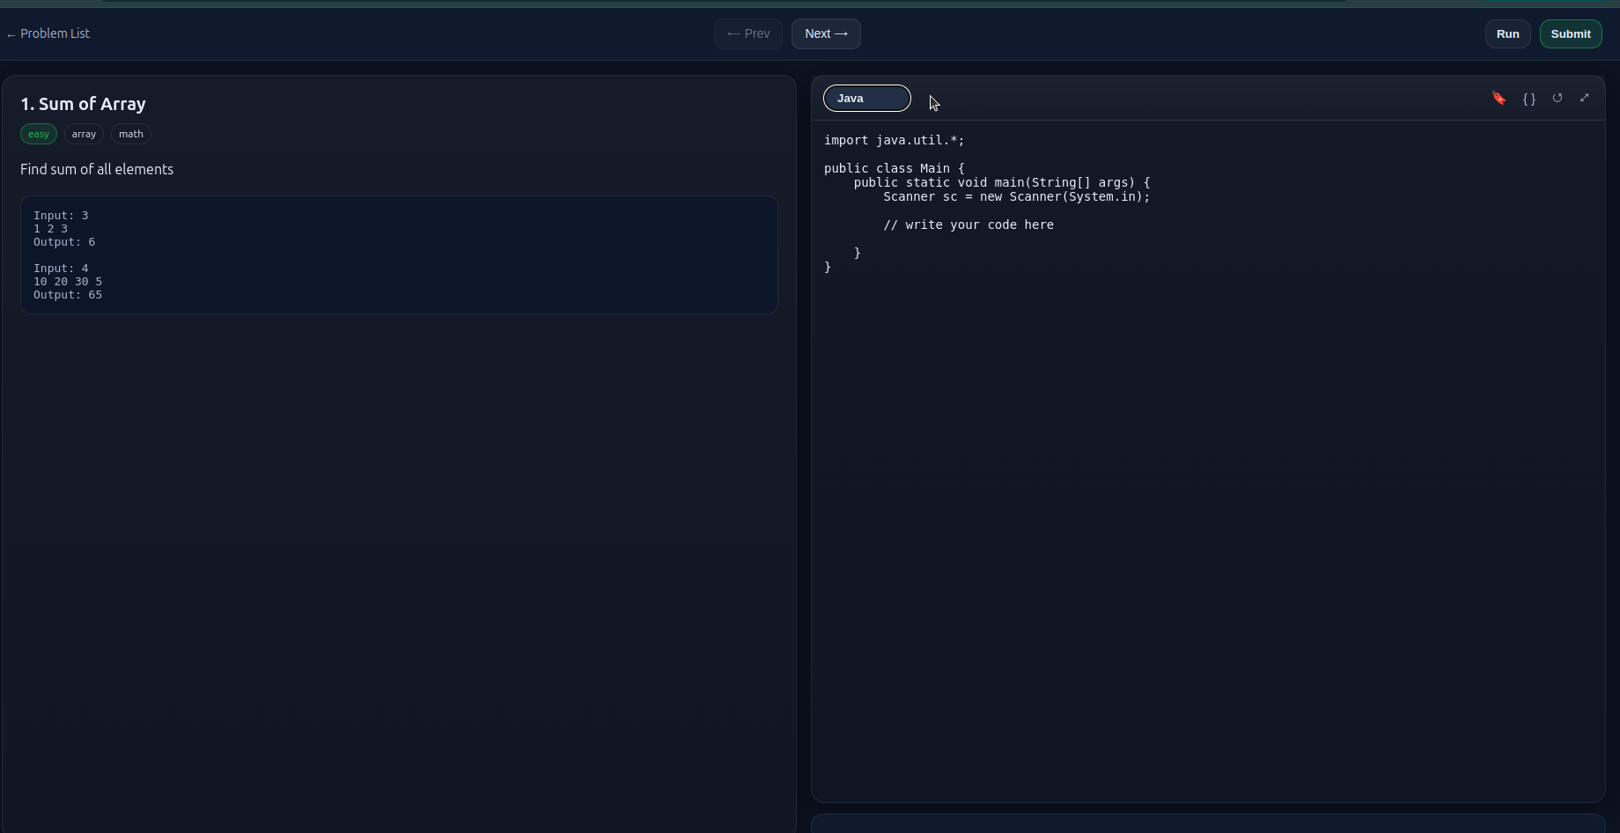Click the 'public class Main' line

(x=895, y=168)
